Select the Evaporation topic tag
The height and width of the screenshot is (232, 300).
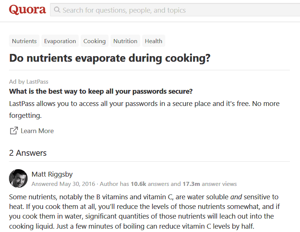60,41
